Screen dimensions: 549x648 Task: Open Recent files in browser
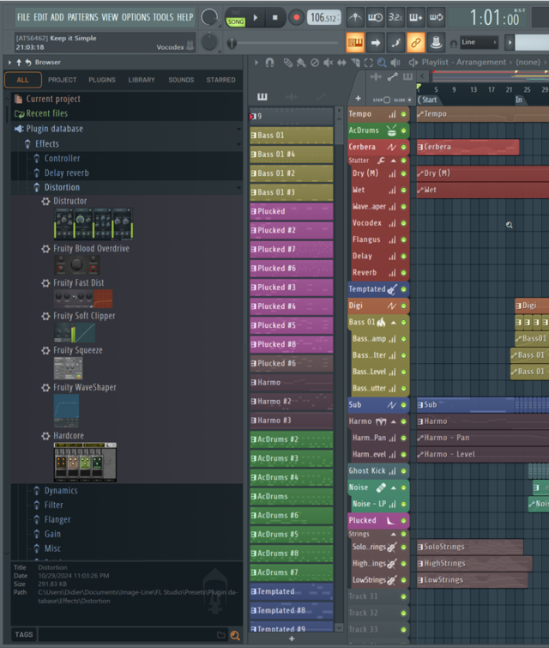coord(46,113)
